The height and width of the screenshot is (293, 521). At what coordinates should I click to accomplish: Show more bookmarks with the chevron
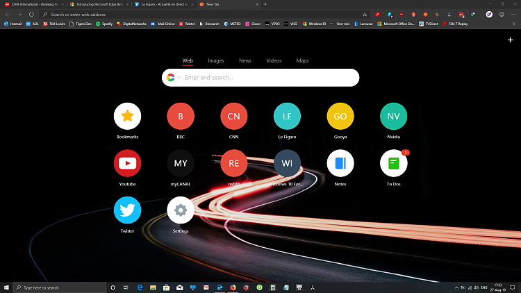click(x=513, y=24)
